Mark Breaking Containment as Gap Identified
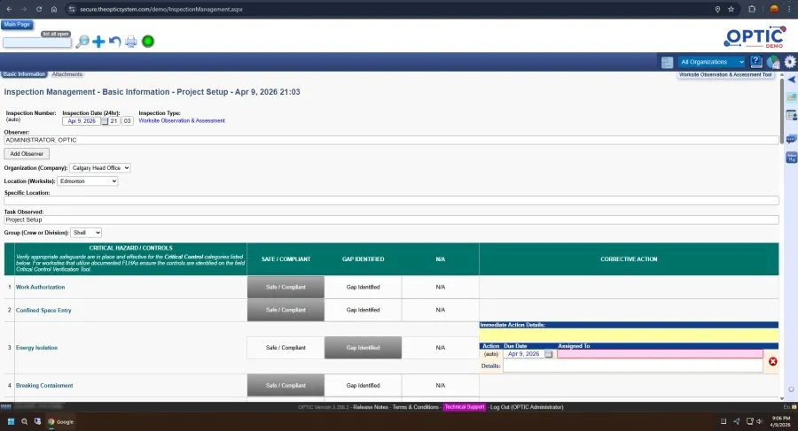Viewport: 798px width, 431px height. tap(363, 385)
